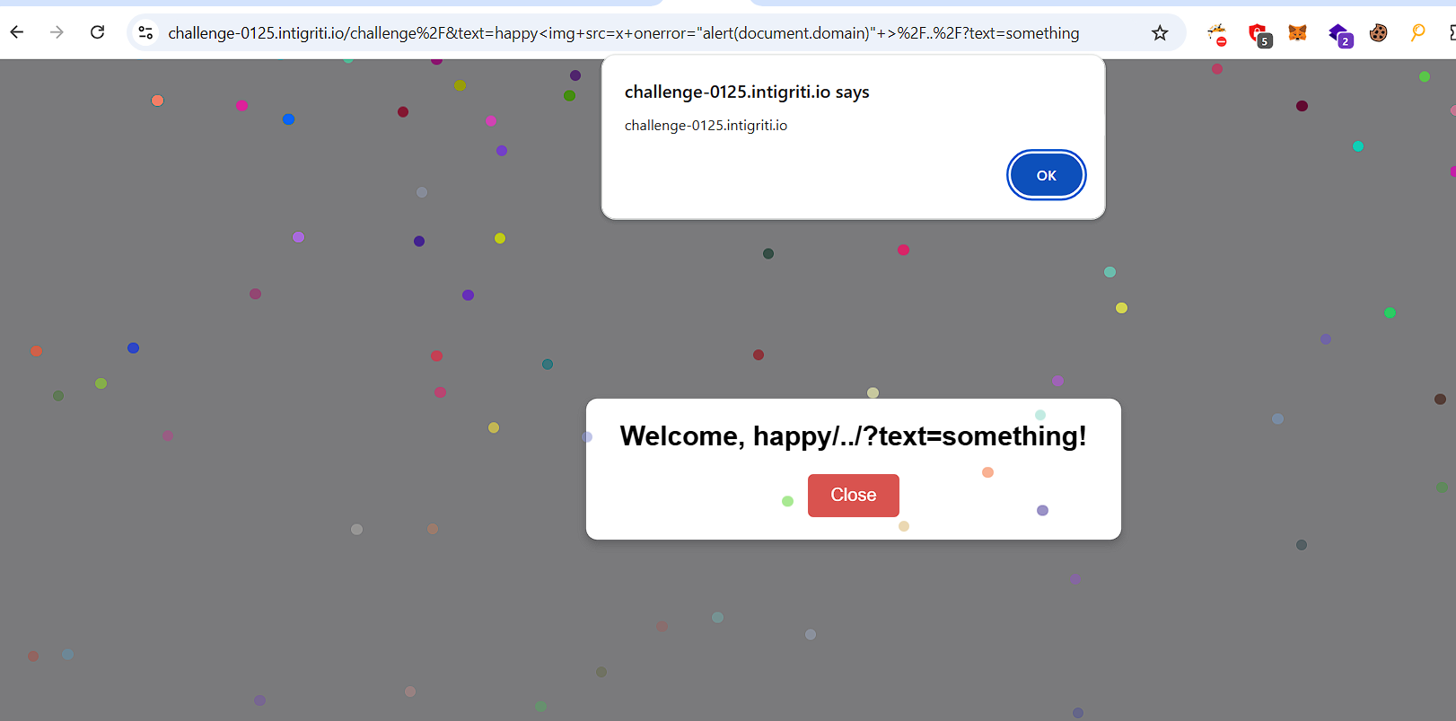This screenshot has width=1456, height=721.
Task: Bookmark this page with the star icon
Action: (1160, 33)
